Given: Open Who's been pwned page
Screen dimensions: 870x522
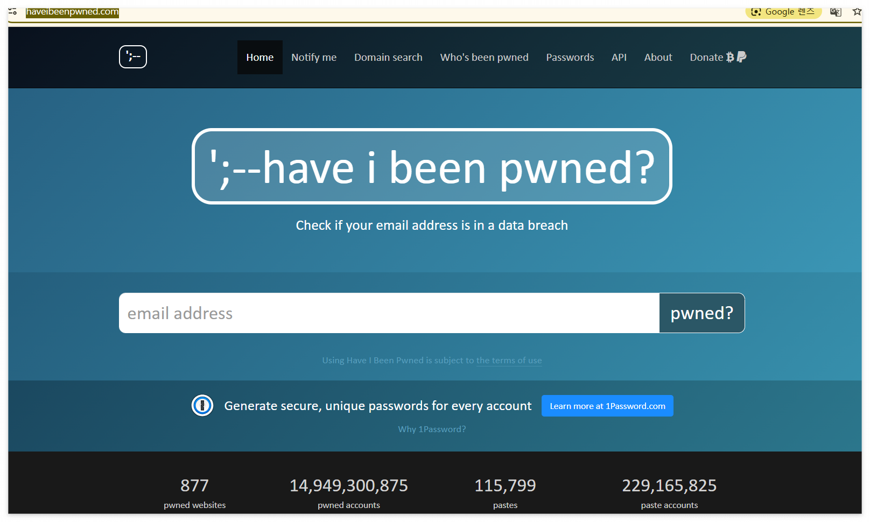Looking at the screenshot, I should pos(485,57).
